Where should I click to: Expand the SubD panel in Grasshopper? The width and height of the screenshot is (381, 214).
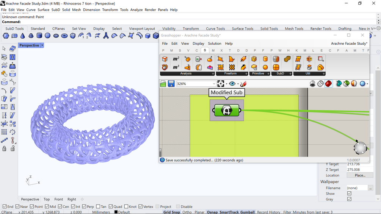(x=290, y=73)
